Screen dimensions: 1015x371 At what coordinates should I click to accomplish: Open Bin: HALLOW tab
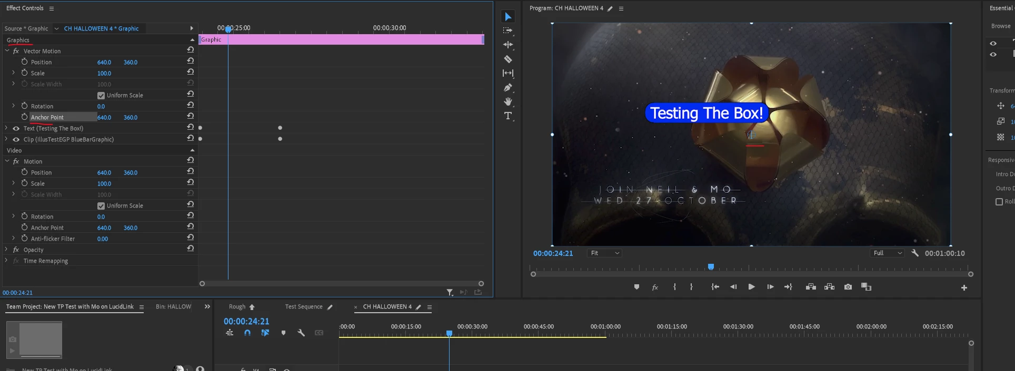(x=173, y=307)
